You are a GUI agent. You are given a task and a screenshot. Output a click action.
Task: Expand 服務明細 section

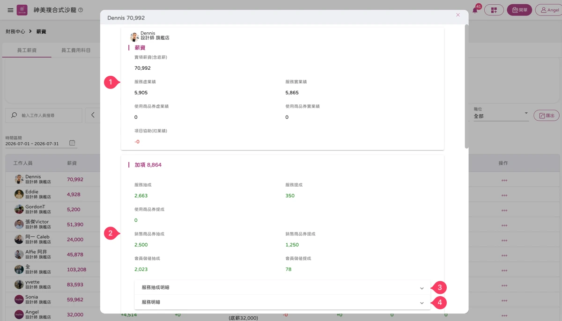282,302
